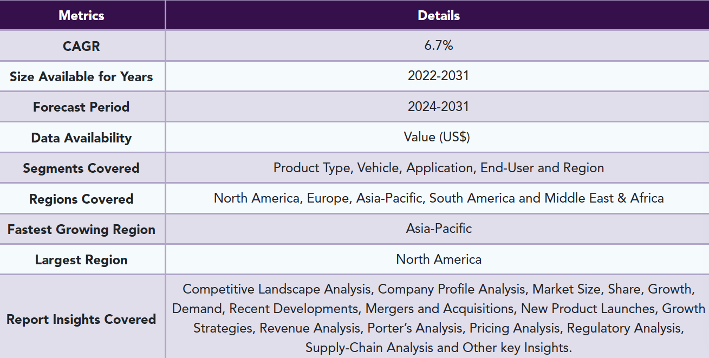Select the 'Forecast Period' label

click(x=81, y=107)
